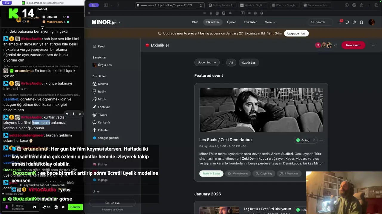Open the profile avatar in header

[x=372, y=22]
